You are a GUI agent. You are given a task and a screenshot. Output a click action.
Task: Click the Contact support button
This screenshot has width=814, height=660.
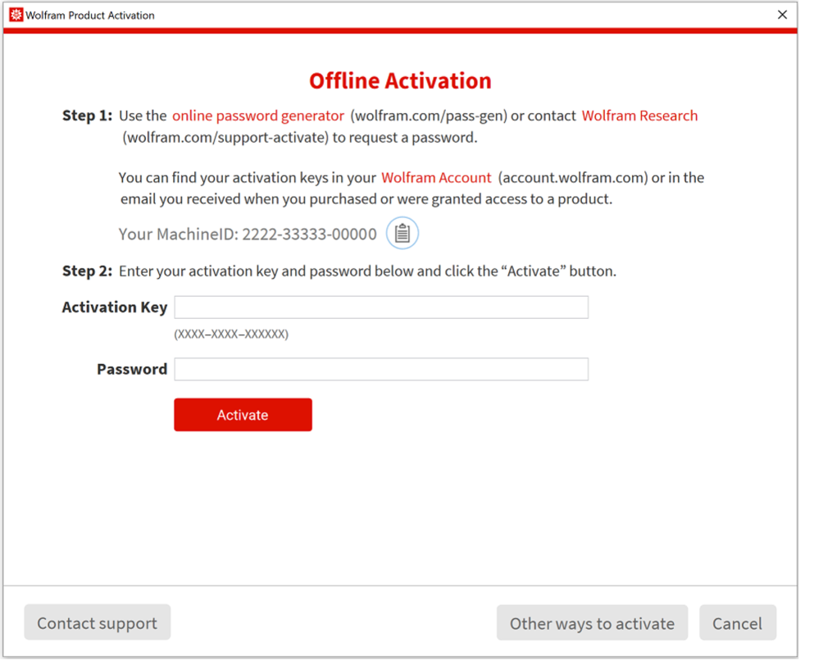pyautogui.click(x=97, y=622)
